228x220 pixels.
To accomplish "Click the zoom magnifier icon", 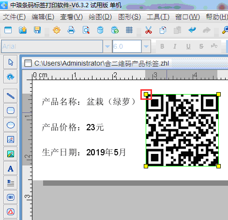I will (x=225, y=30).
